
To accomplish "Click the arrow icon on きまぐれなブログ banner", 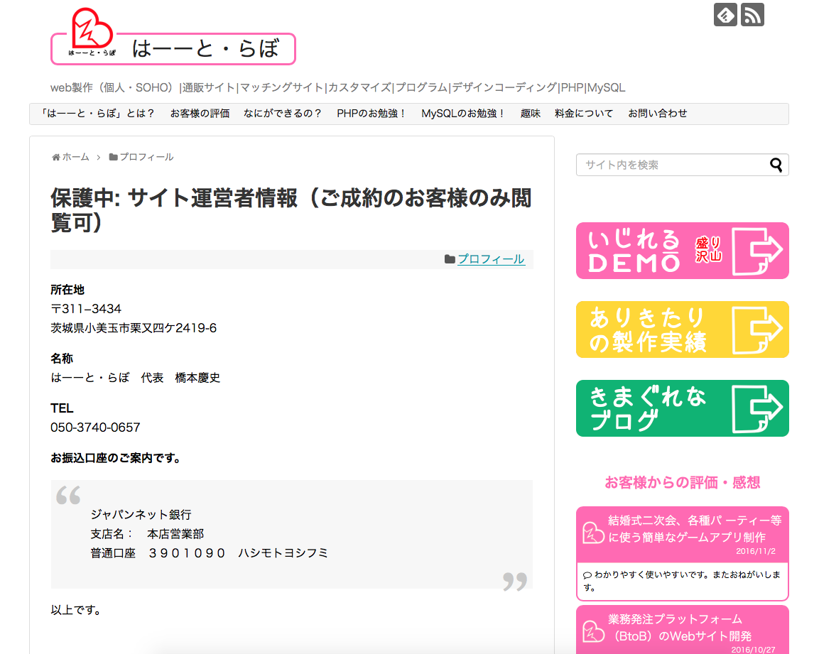I will point(759,408).
